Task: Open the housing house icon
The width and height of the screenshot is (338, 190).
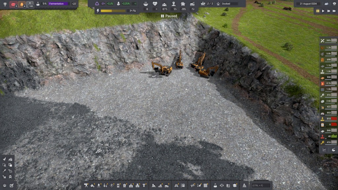Action: point(183,4)
